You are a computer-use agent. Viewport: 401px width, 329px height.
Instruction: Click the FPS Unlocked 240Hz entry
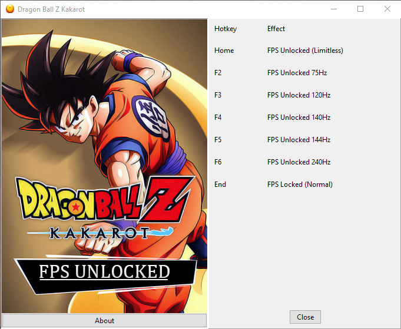[299, 162]
